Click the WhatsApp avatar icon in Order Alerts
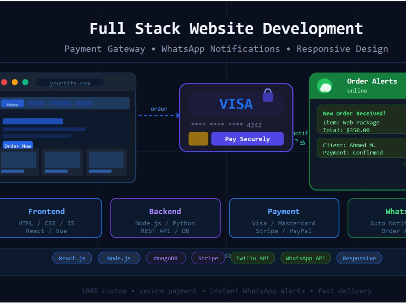The image size is (406, 304). coord(325,86)
